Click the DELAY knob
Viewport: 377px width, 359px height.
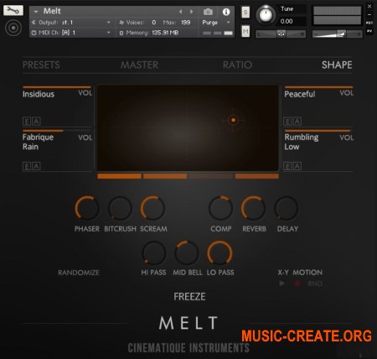pyautogui.click(x=287, y=208)
